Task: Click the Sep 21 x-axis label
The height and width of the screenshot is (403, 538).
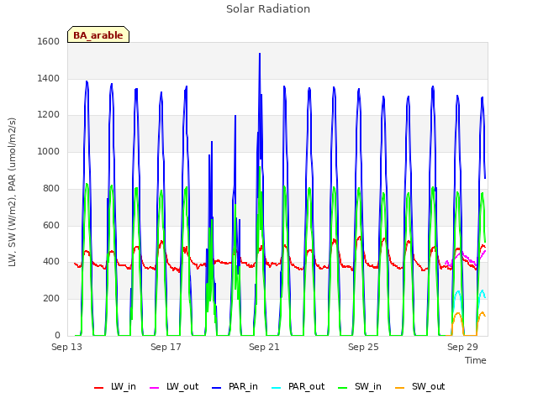Action: (x=264, y=347)
